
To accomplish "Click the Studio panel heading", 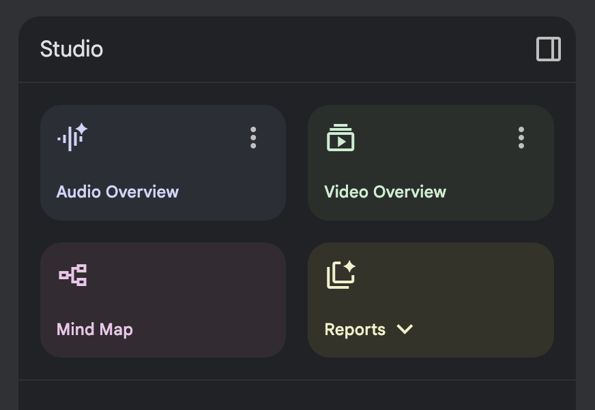I will [72, 49].
